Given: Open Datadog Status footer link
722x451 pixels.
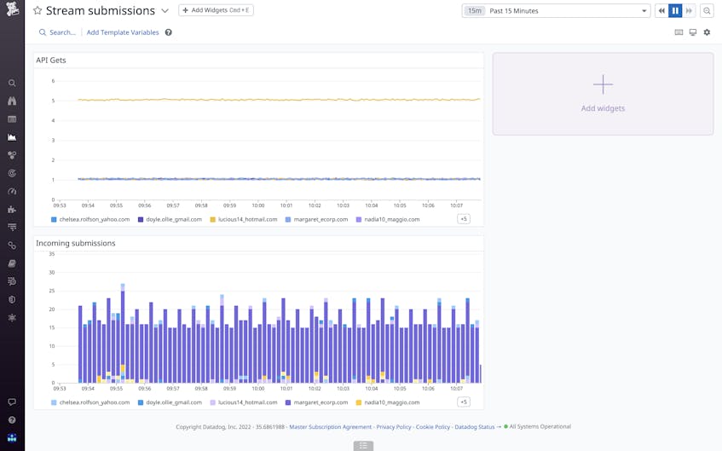Looking at the screenshot, I should click(x=474, y=427).
